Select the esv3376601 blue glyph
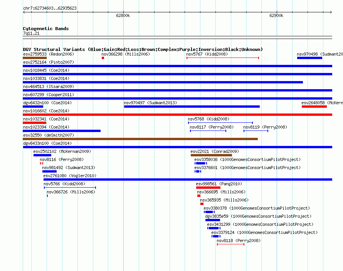 pos(198,171)
